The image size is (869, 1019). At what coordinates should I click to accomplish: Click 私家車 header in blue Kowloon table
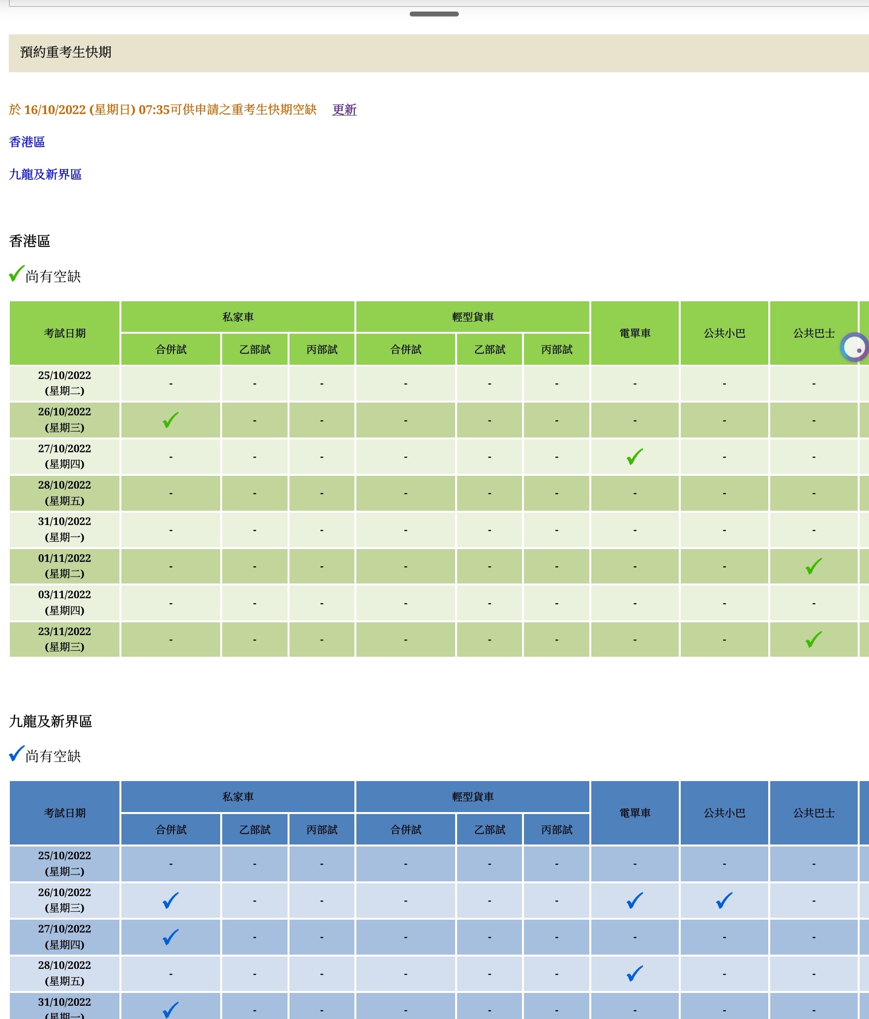point(237,797)
